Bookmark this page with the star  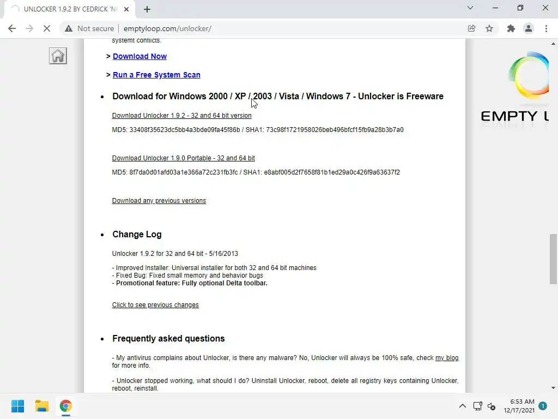coord(489,28)
